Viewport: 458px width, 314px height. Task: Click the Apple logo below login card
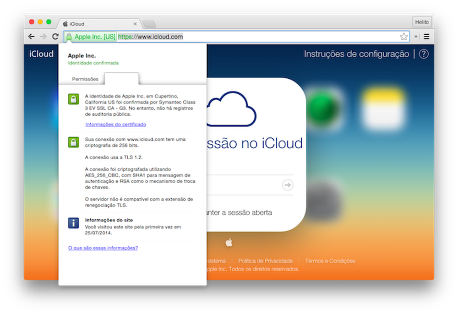tap(229, 243)
